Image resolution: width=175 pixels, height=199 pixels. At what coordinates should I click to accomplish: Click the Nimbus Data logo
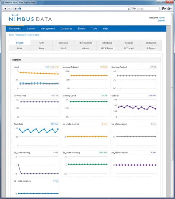coord(30,18)
